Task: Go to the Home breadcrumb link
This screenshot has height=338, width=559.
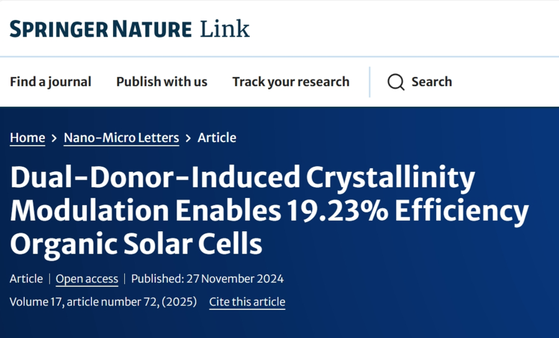Action: 27,138
